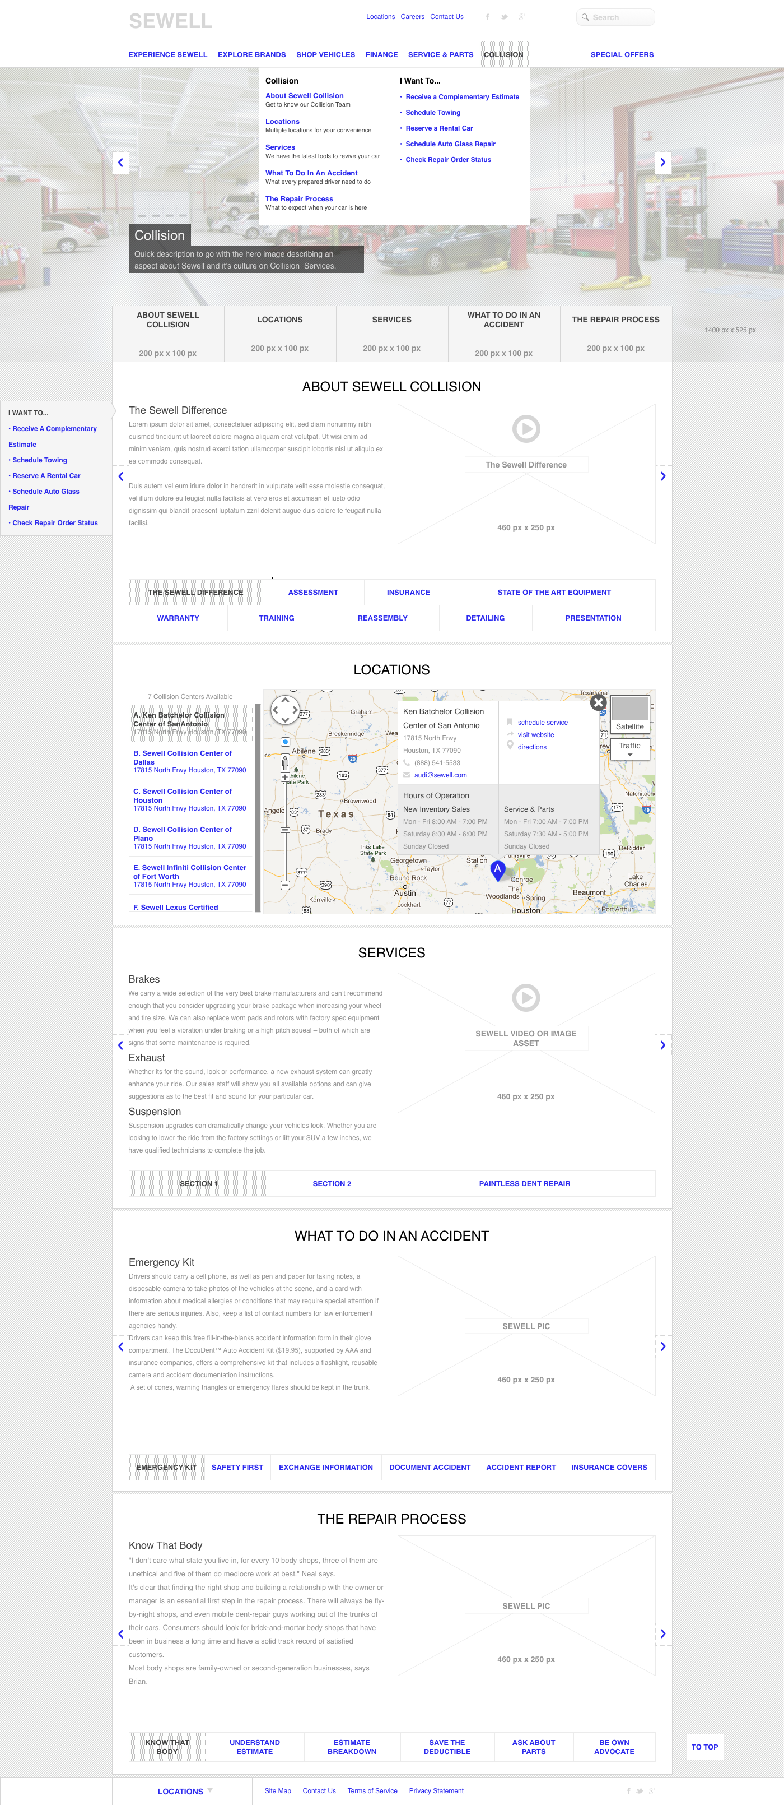This screenshot has height=1805, width=784.
Task: Open About Sewell Collision in the dropdown menu
Action: [305, 96]
